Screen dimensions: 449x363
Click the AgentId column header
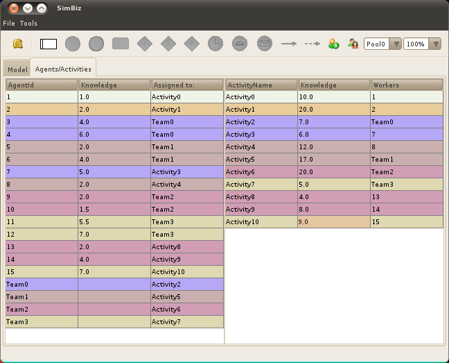click(x=42, y=85)
